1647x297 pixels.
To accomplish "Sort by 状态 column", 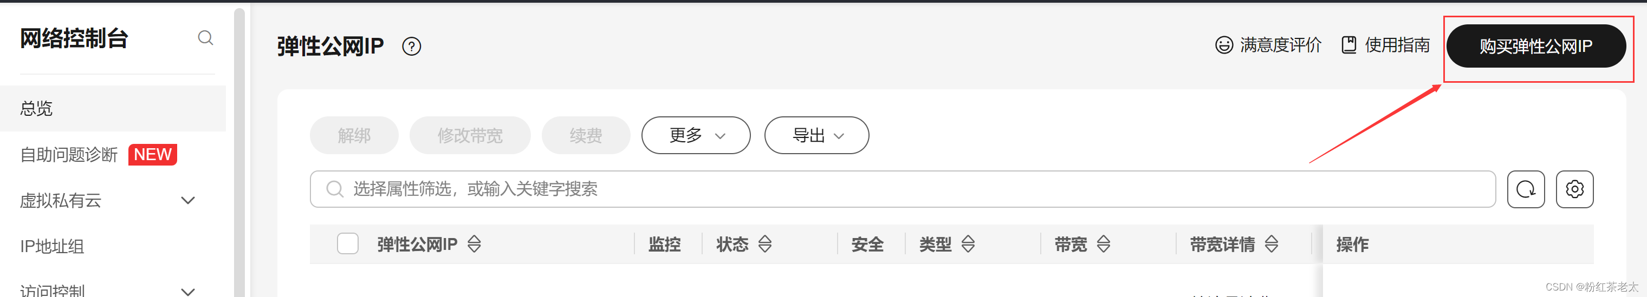I will pyautogui.click(x=764, y=244).
